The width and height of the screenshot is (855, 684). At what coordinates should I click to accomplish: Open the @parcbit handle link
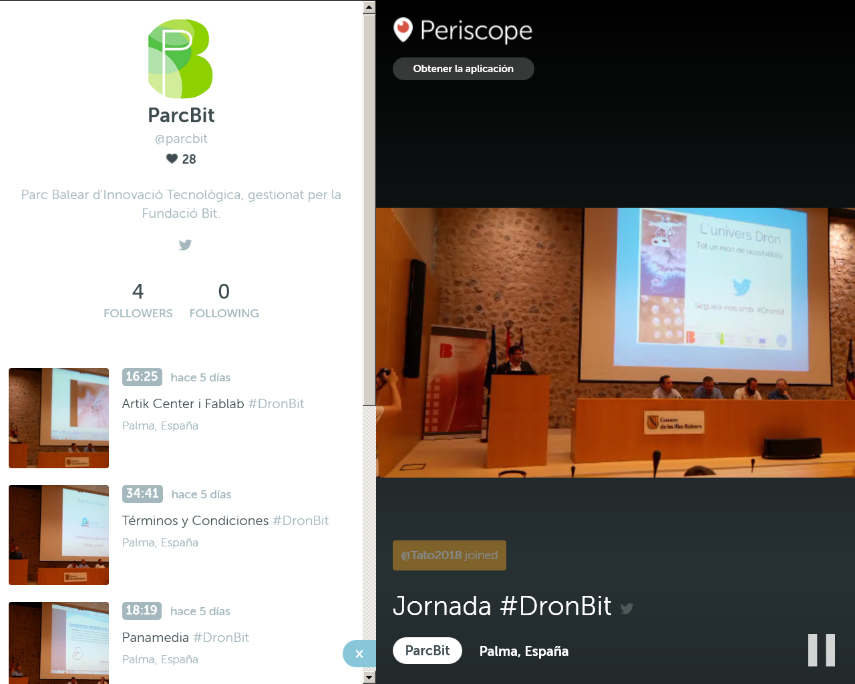tap(181, 139)
